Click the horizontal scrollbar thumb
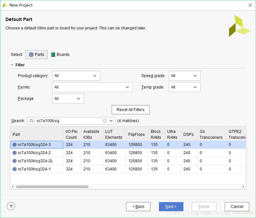This screenshot has height=218, width=256. pos(52,187)
